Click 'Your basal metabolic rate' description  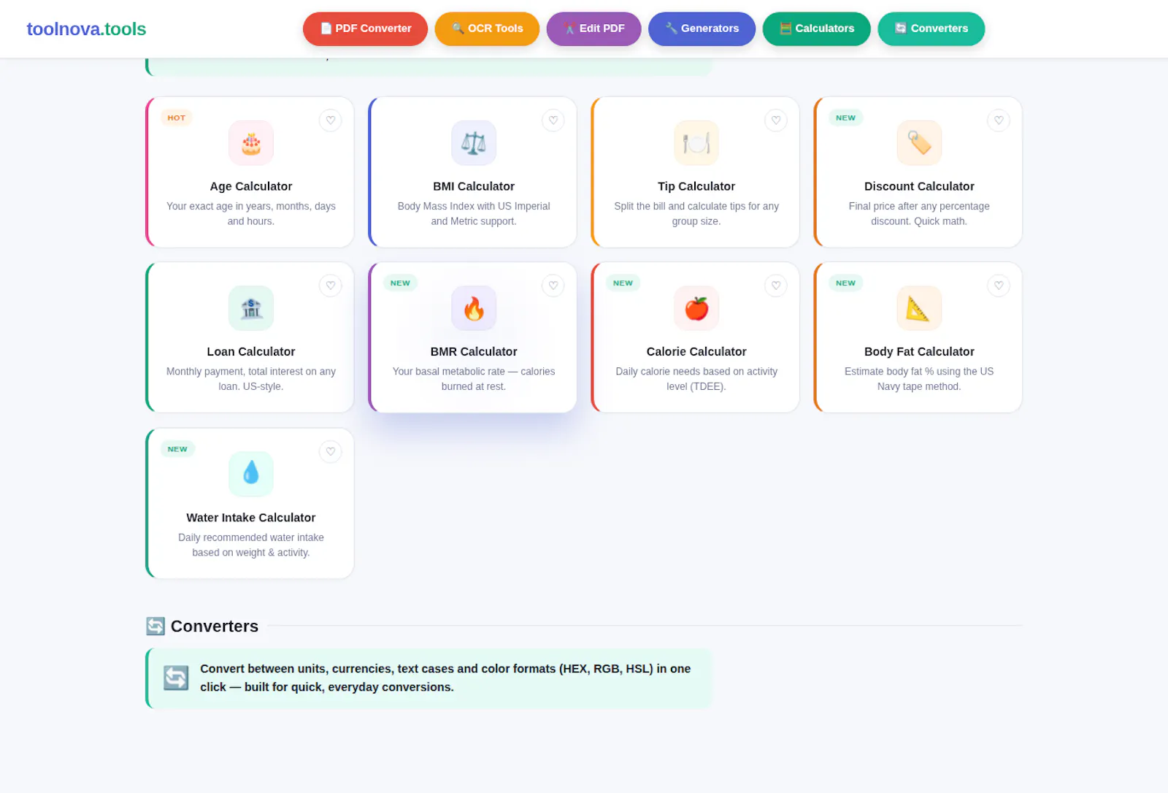tap(474, 378)
